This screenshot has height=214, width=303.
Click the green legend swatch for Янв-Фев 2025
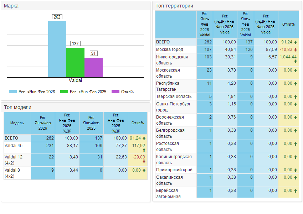(x=64, y=92)
